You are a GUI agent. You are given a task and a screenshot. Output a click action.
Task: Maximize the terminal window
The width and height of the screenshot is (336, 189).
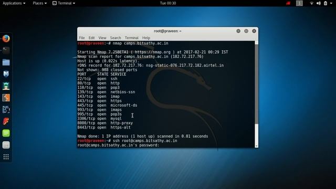point(246,31)
